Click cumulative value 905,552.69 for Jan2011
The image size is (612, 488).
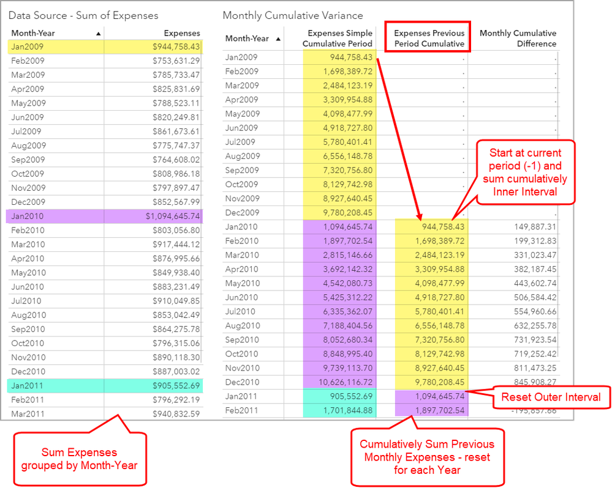[x=351, y=396]
